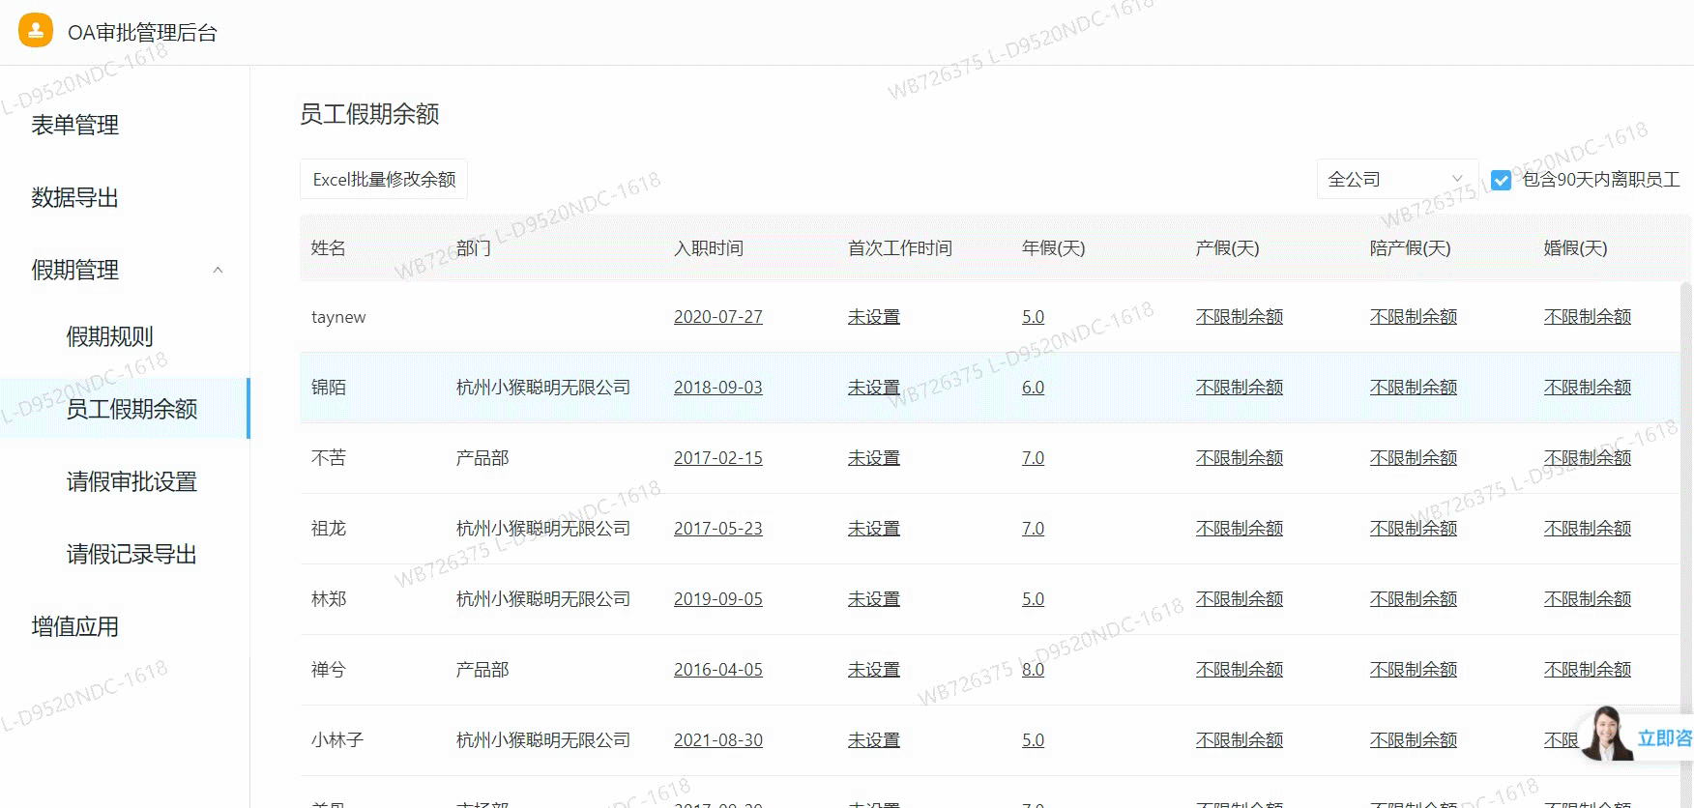Click 林郑's 陪产假 不限制余额
The height and width of the screenshot is (808, 1694).
click(1414, 599)
